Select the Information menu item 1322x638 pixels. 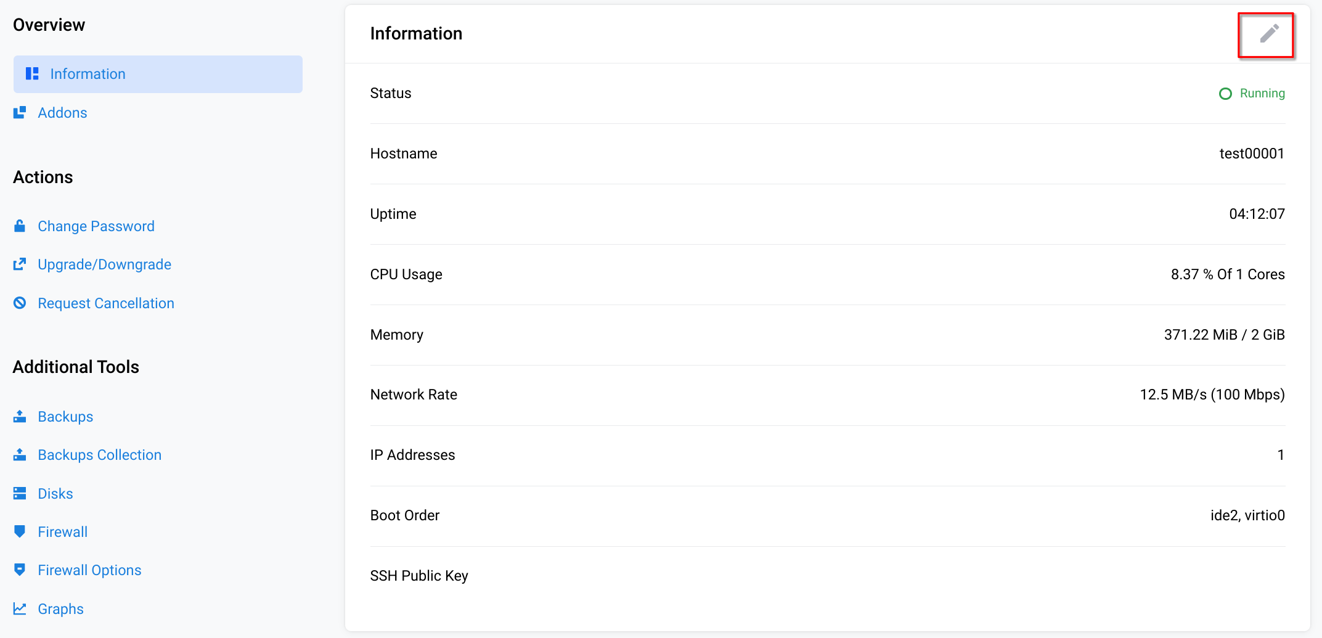[x=158, y=74]
